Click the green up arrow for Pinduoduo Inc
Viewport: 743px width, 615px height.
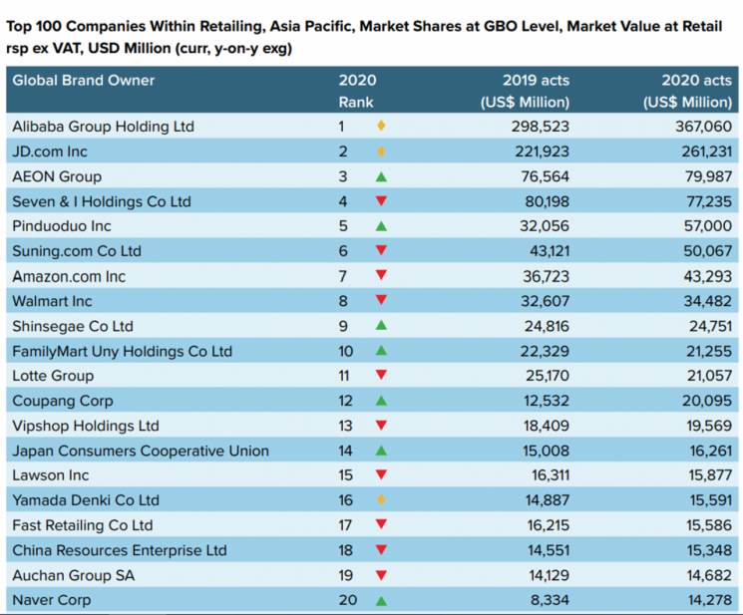(380, 226)
